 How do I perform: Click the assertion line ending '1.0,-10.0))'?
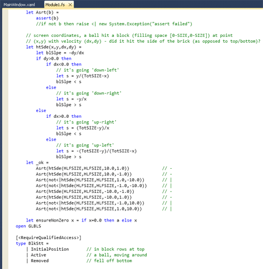(x=90, y=180)
